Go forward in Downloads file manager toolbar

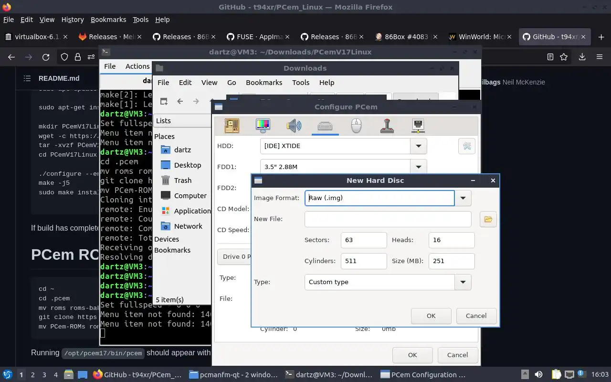point(196,101)
